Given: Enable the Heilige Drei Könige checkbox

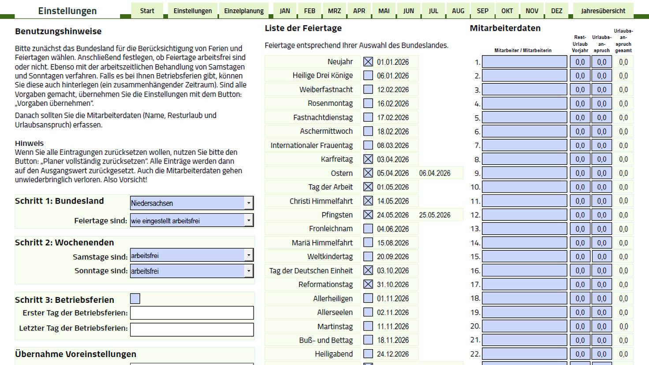Looking at the screenshot, I should pos(368,75).
